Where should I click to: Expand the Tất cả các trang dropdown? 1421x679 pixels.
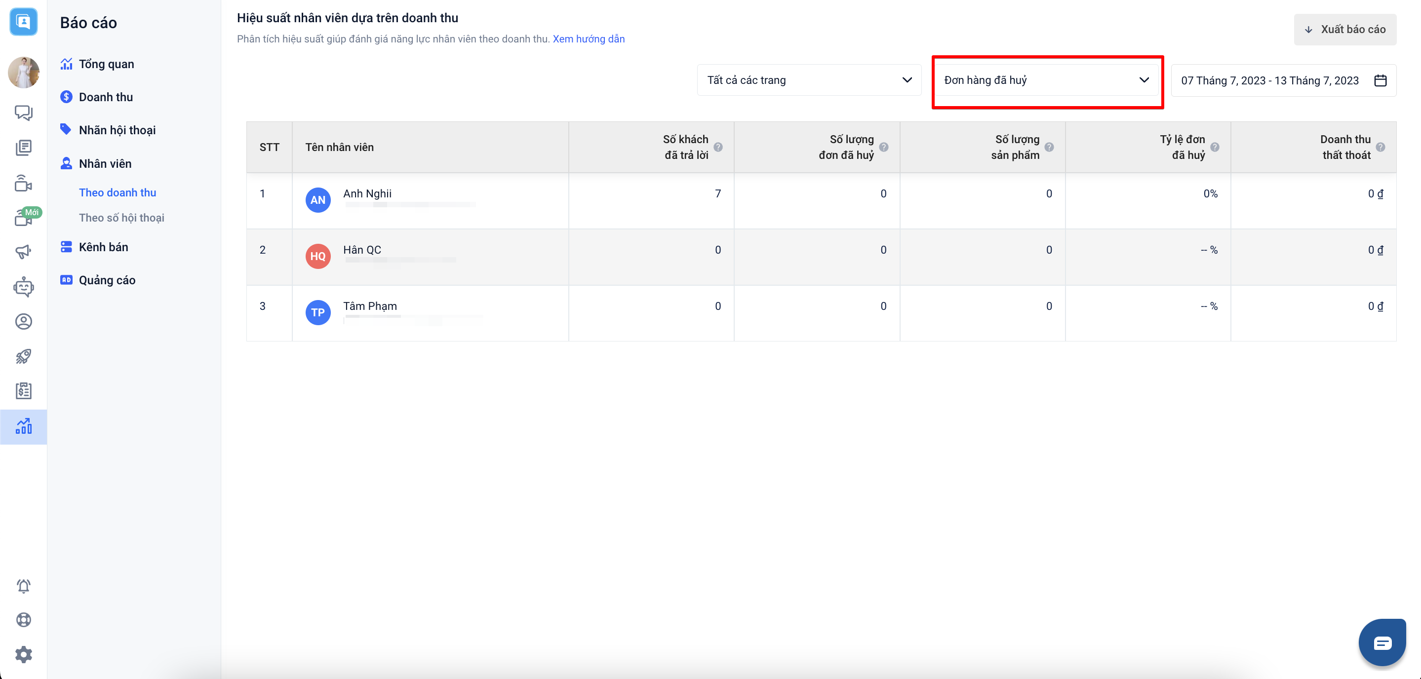point(809,80)
